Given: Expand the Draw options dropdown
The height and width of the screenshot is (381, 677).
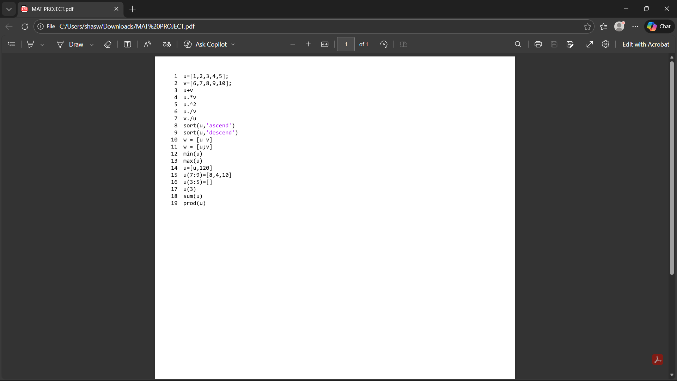Looking at the screenshot, I should coord(92,44).
